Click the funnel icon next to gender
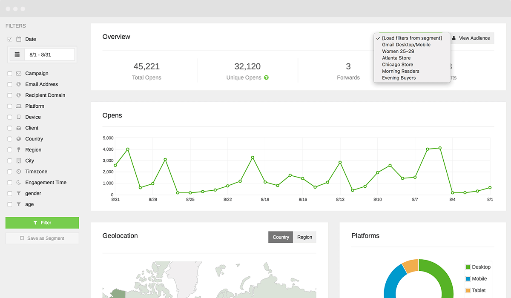The width and height of the screenshot is (511, 298). coord(19,193)
